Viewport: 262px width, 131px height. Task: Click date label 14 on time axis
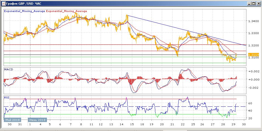[x=122, y=124]
